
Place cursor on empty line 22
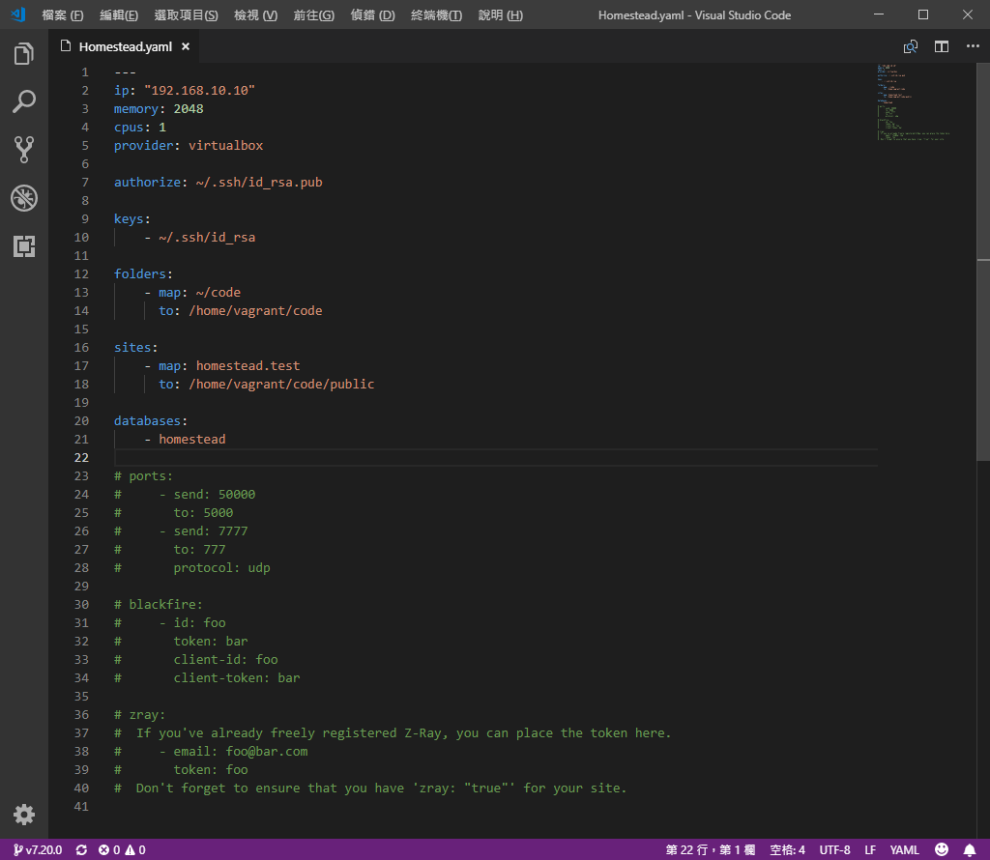point(496,457)
